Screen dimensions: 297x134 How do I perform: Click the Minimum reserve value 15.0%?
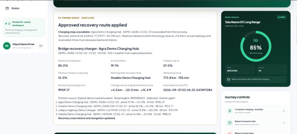click(63, 78)
